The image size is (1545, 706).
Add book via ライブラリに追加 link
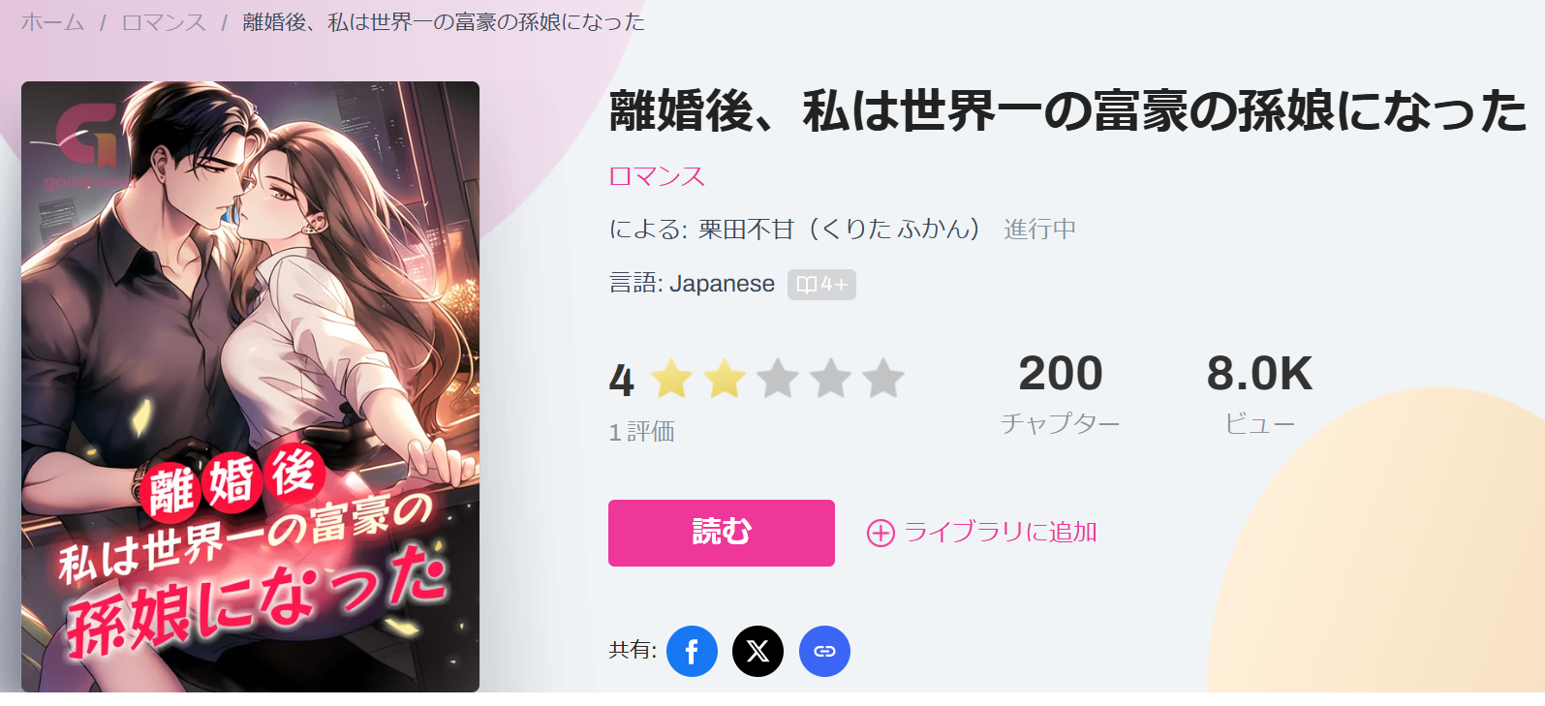tap(982, 533)
